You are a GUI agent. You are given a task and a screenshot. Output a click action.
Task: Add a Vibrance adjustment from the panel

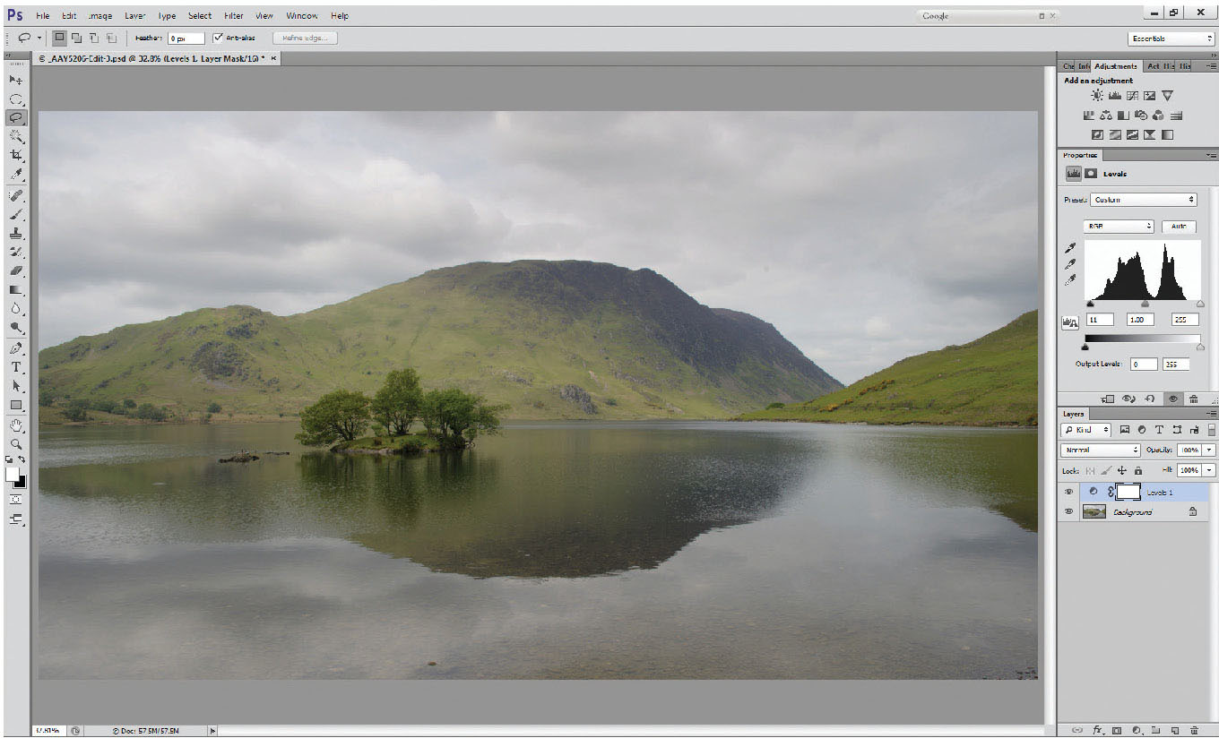tap(1167, 96)
